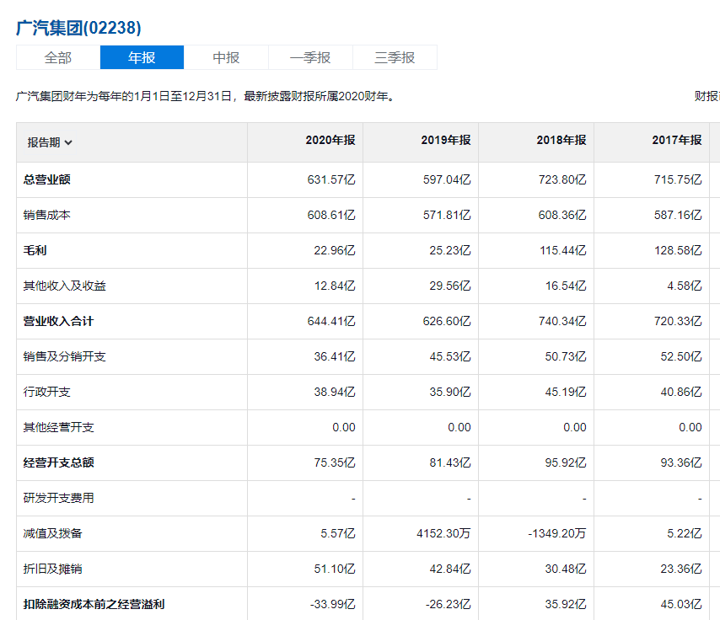Click the 571.81亿 cost value
This screenshot has height=620, width=720.
click(x=447, y=215)
